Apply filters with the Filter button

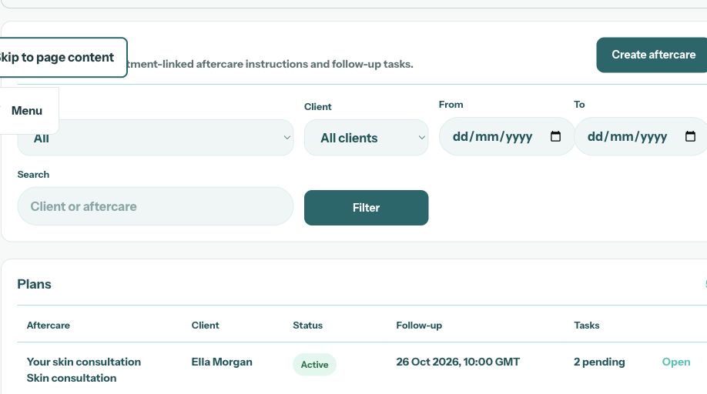pos(366,208)
